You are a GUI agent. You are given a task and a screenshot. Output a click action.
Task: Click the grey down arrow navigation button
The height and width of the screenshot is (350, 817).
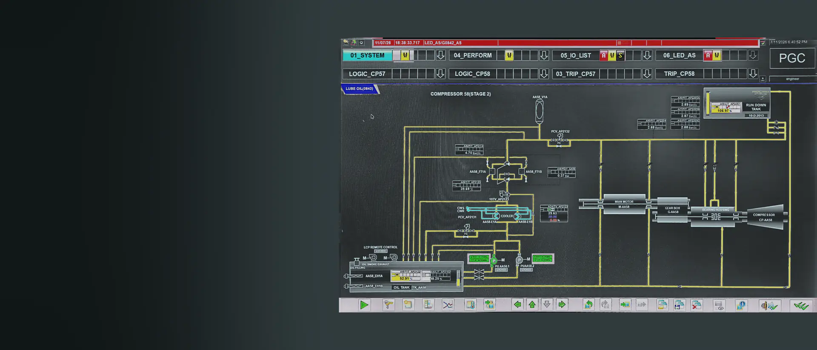pyautogui.click(x=547, y=304)
